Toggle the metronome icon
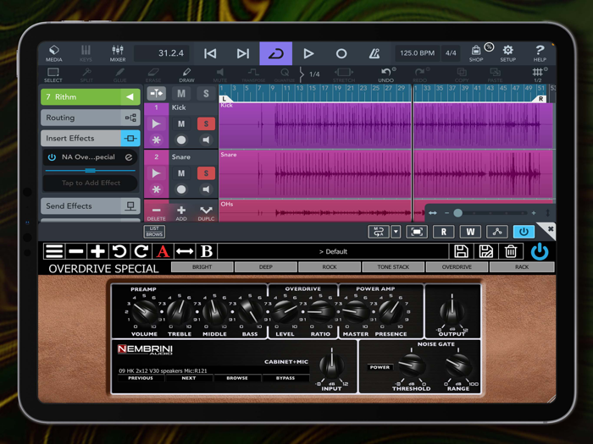593x444 pixels. tap(374, 53)
